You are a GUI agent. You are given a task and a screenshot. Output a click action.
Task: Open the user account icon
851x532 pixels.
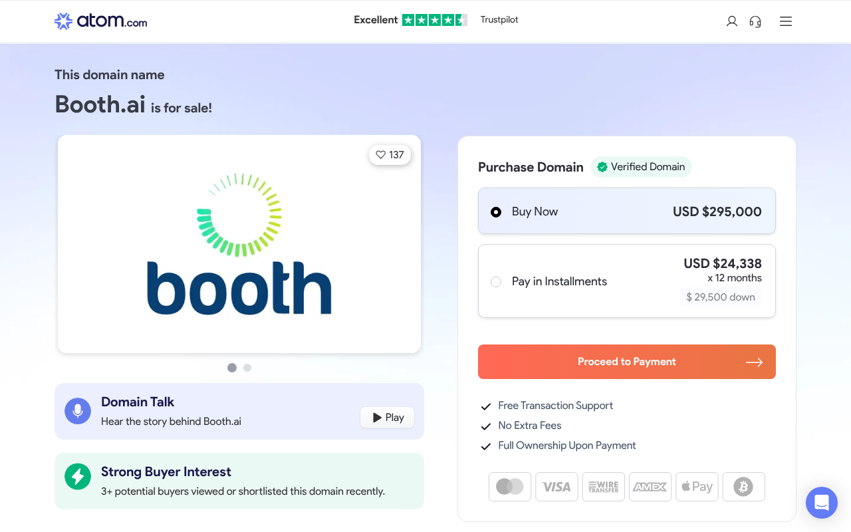pyautogui.click(x=732, y=21)
